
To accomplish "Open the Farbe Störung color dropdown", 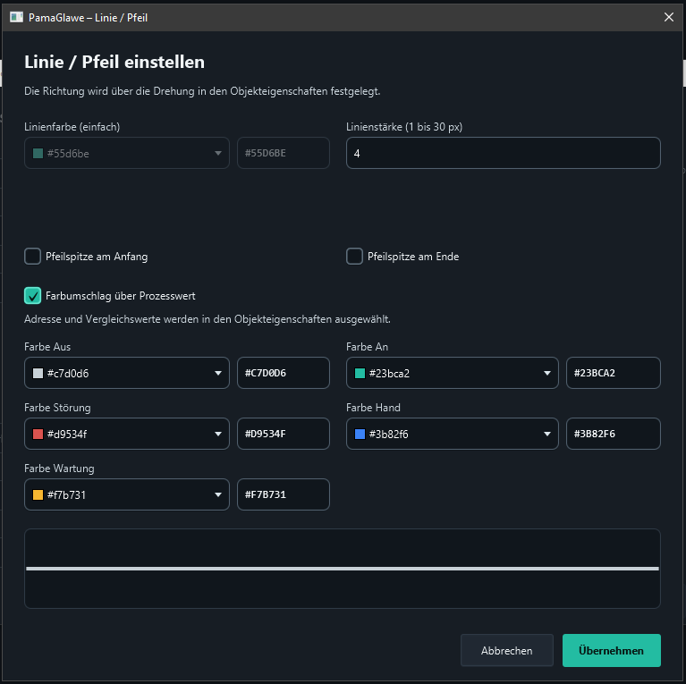I will pyautogui.click(x=127, y=434).
